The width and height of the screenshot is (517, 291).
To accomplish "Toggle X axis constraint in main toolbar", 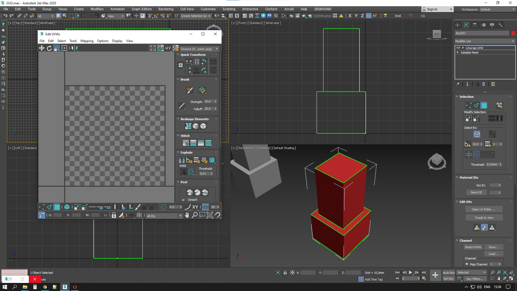I will [350, 16].
